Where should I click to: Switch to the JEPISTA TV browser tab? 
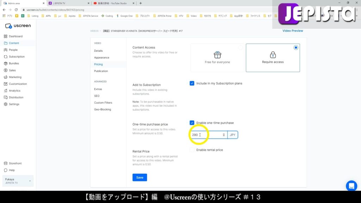coord(69,3)
